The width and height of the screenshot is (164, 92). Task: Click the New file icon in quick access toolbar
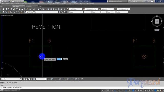(x=3, y=1)
